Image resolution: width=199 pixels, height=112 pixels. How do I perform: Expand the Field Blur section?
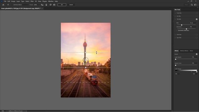(x=175, y=13)
